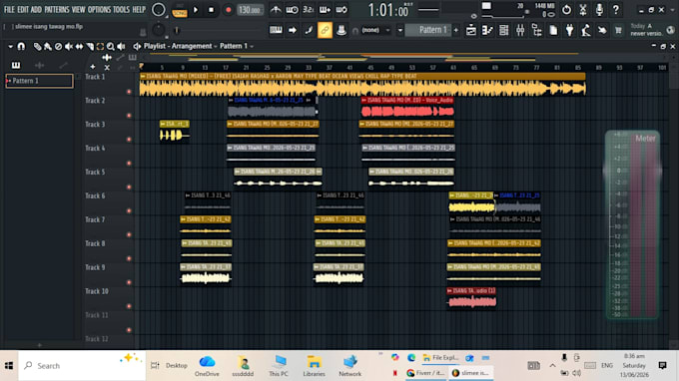
Task: Open the Playlist options menu arrow
Action: [x=10, y=46]
